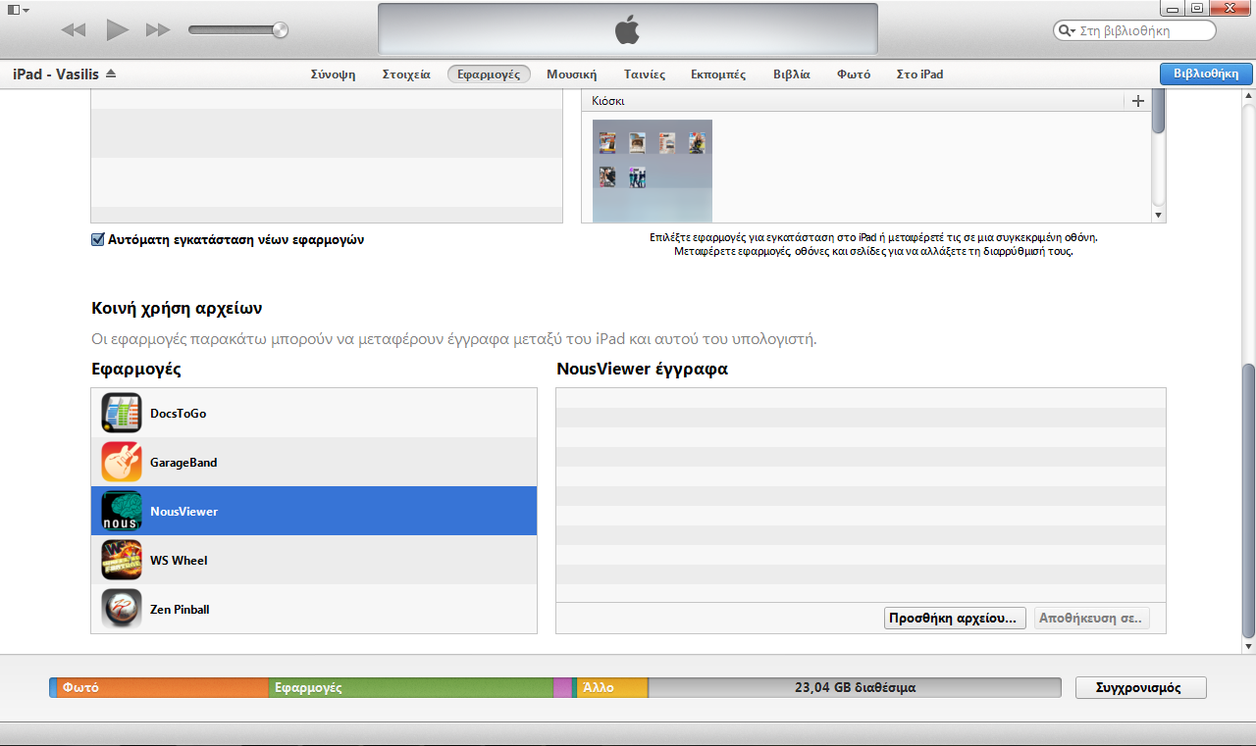Click the Βιβλιοθήκη button
The width and height of the screenshot is (1256, 746).
coord(1206,74)
